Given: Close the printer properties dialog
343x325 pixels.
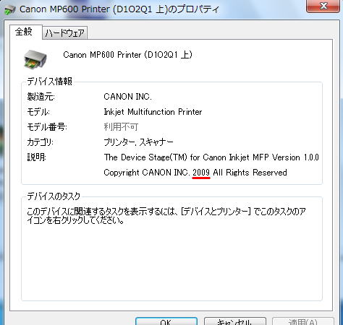Looking at the screenshot, I should click(323, 6).
